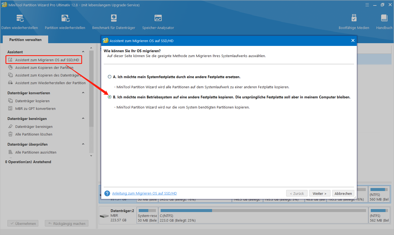Open Bootfähige Medien icon
Viewport: 394px width, 235px height.
tap(354, 18)
